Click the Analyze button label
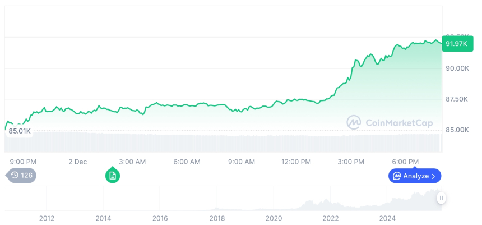The height and width of the screenshot is (225, 482). 415,176
